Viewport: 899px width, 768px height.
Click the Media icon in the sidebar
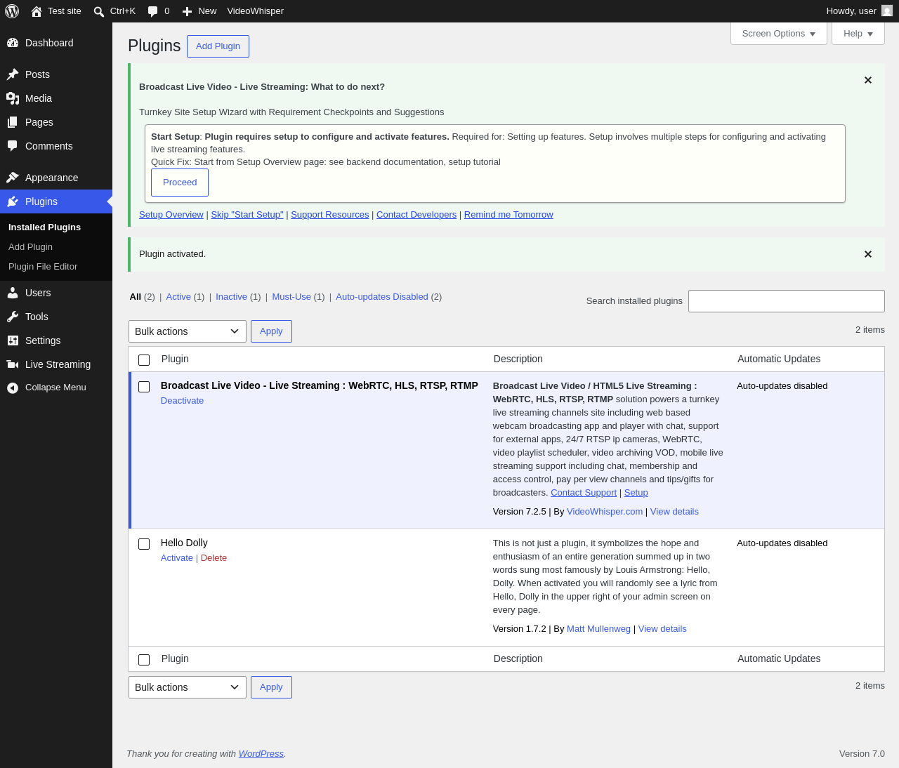coord(13,98)
